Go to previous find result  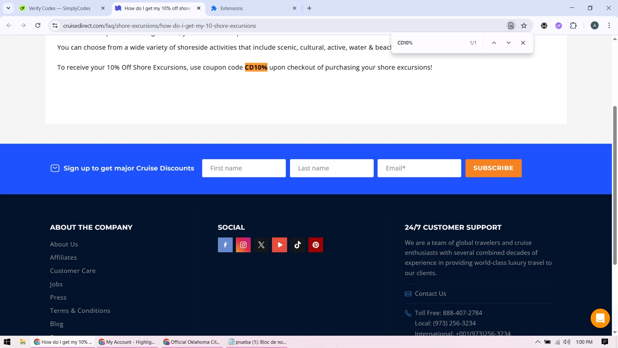494,43
